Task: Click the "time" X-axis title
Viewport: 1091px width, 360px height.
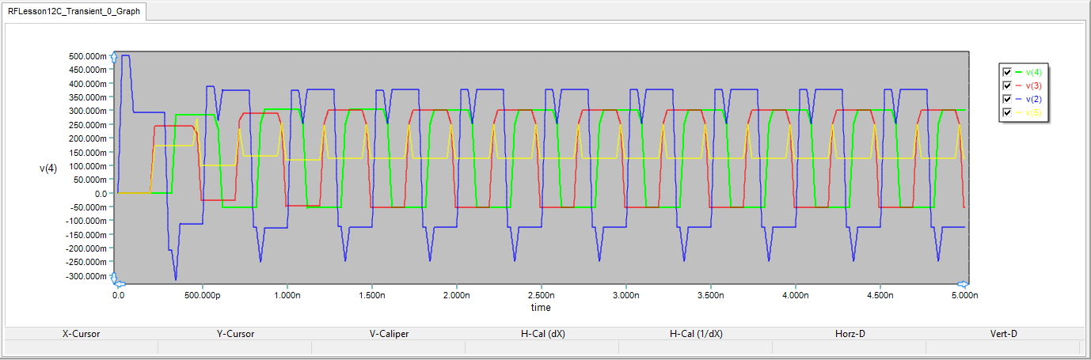Action: coord(541,308)
